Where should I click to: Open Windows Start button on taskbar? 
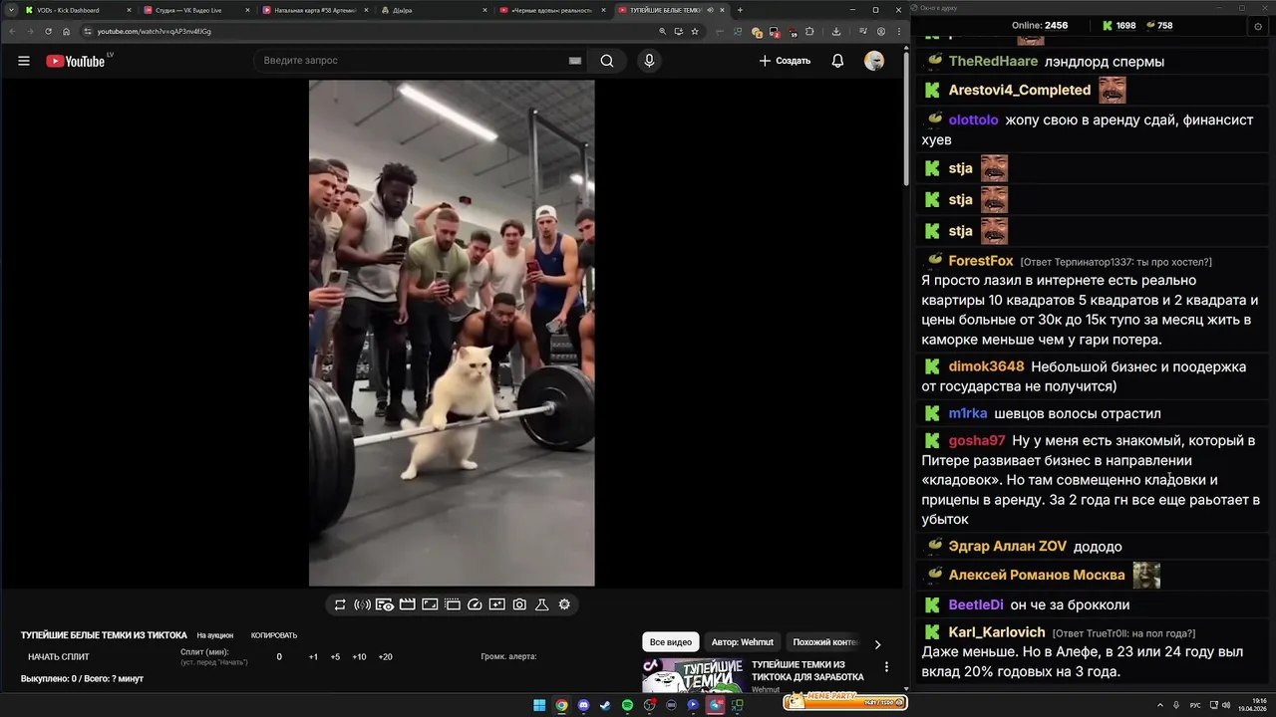click(539, 705)
